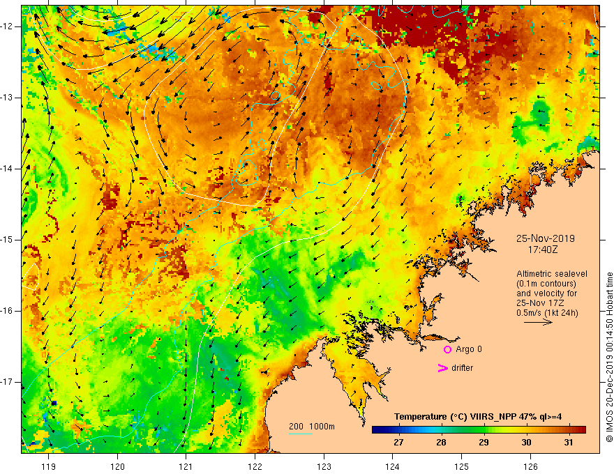Click the color bar value 31
This screenshot has width=614, height=474.
[x=569, y=443]
